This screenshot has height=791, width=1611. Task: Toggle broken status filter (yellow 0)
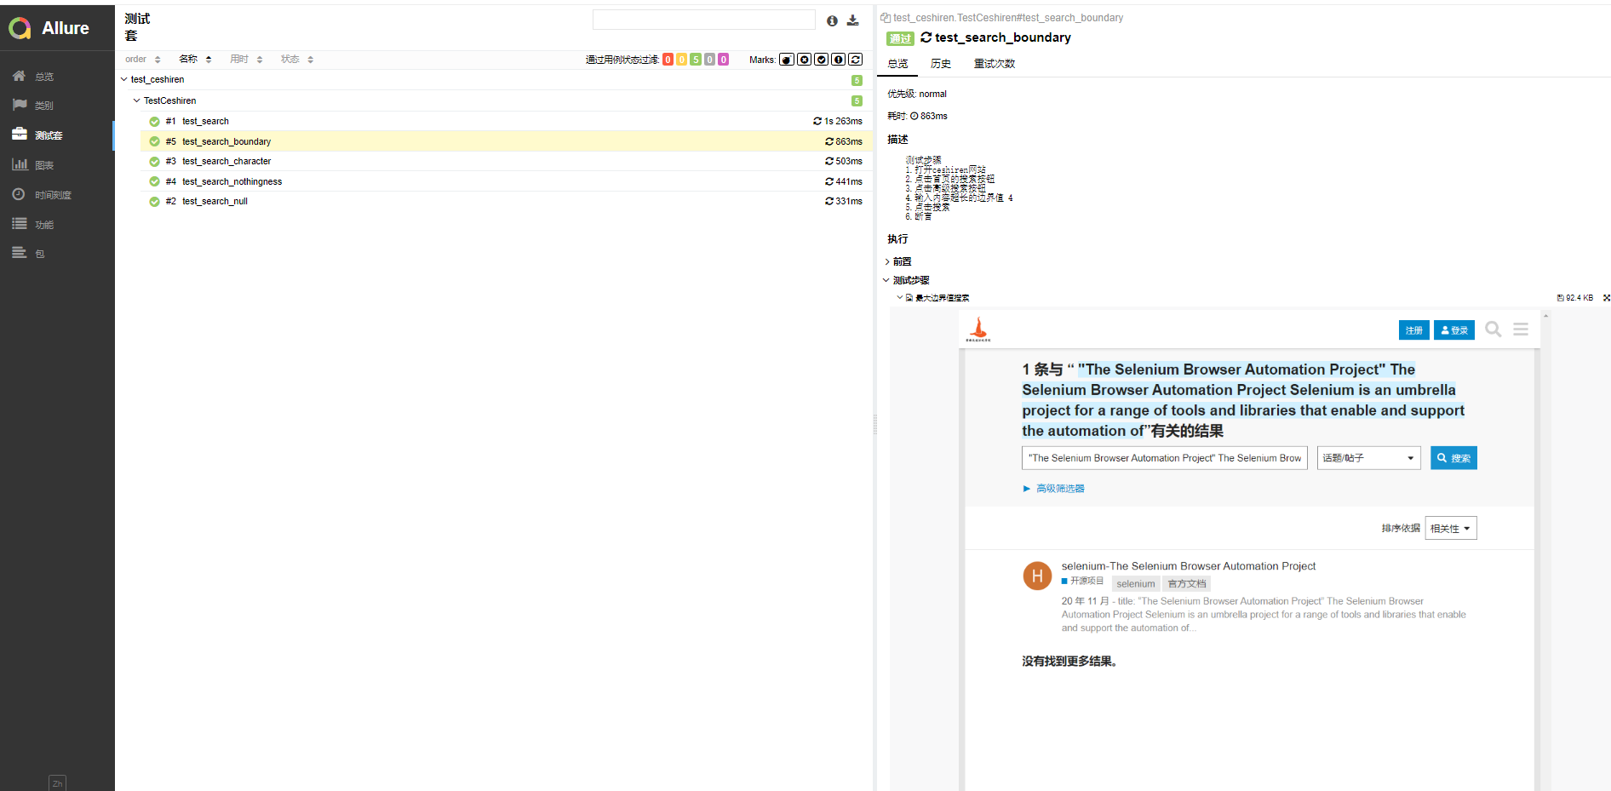[681, 60]
